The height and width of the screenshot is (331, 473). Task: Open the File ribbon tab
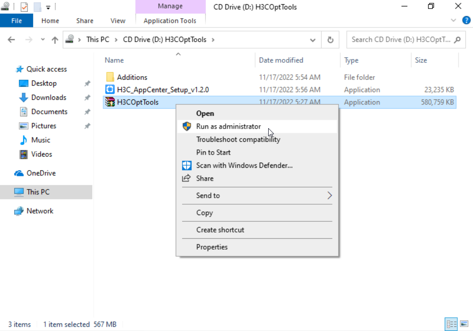tap(17, 21)
